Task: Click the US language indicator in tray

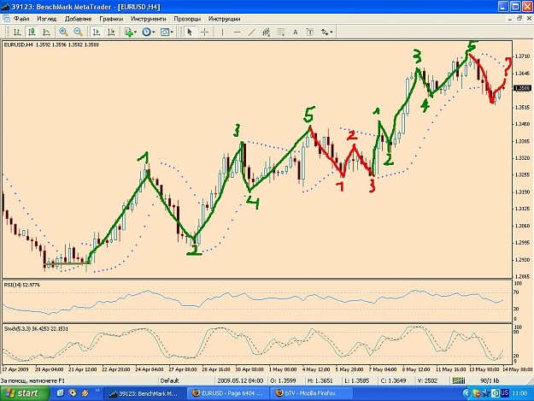Action: (504, 393)
